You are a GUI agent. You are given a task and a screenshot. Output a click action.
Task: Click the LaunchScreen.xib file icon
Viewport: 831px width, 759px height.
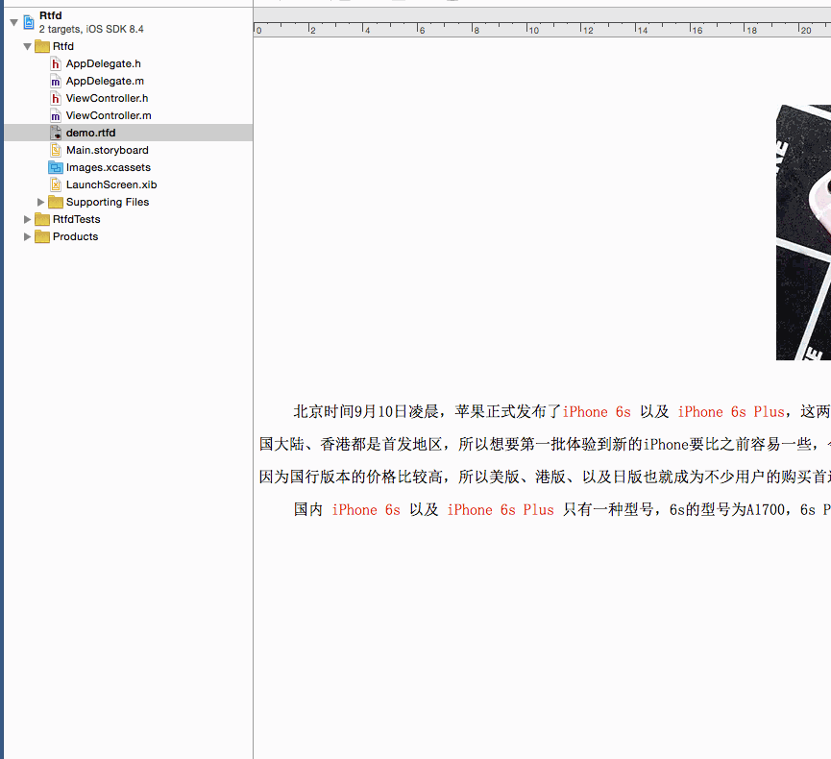[x=56, y=185]
